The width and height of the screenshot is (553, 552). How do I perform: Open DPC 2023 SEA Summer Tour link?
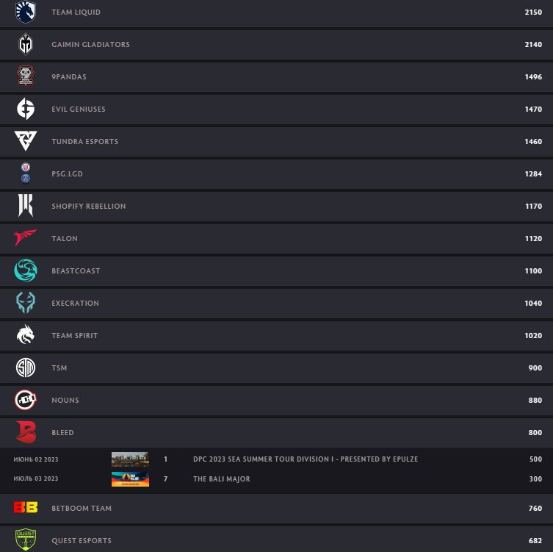click(x=306, y=459)
